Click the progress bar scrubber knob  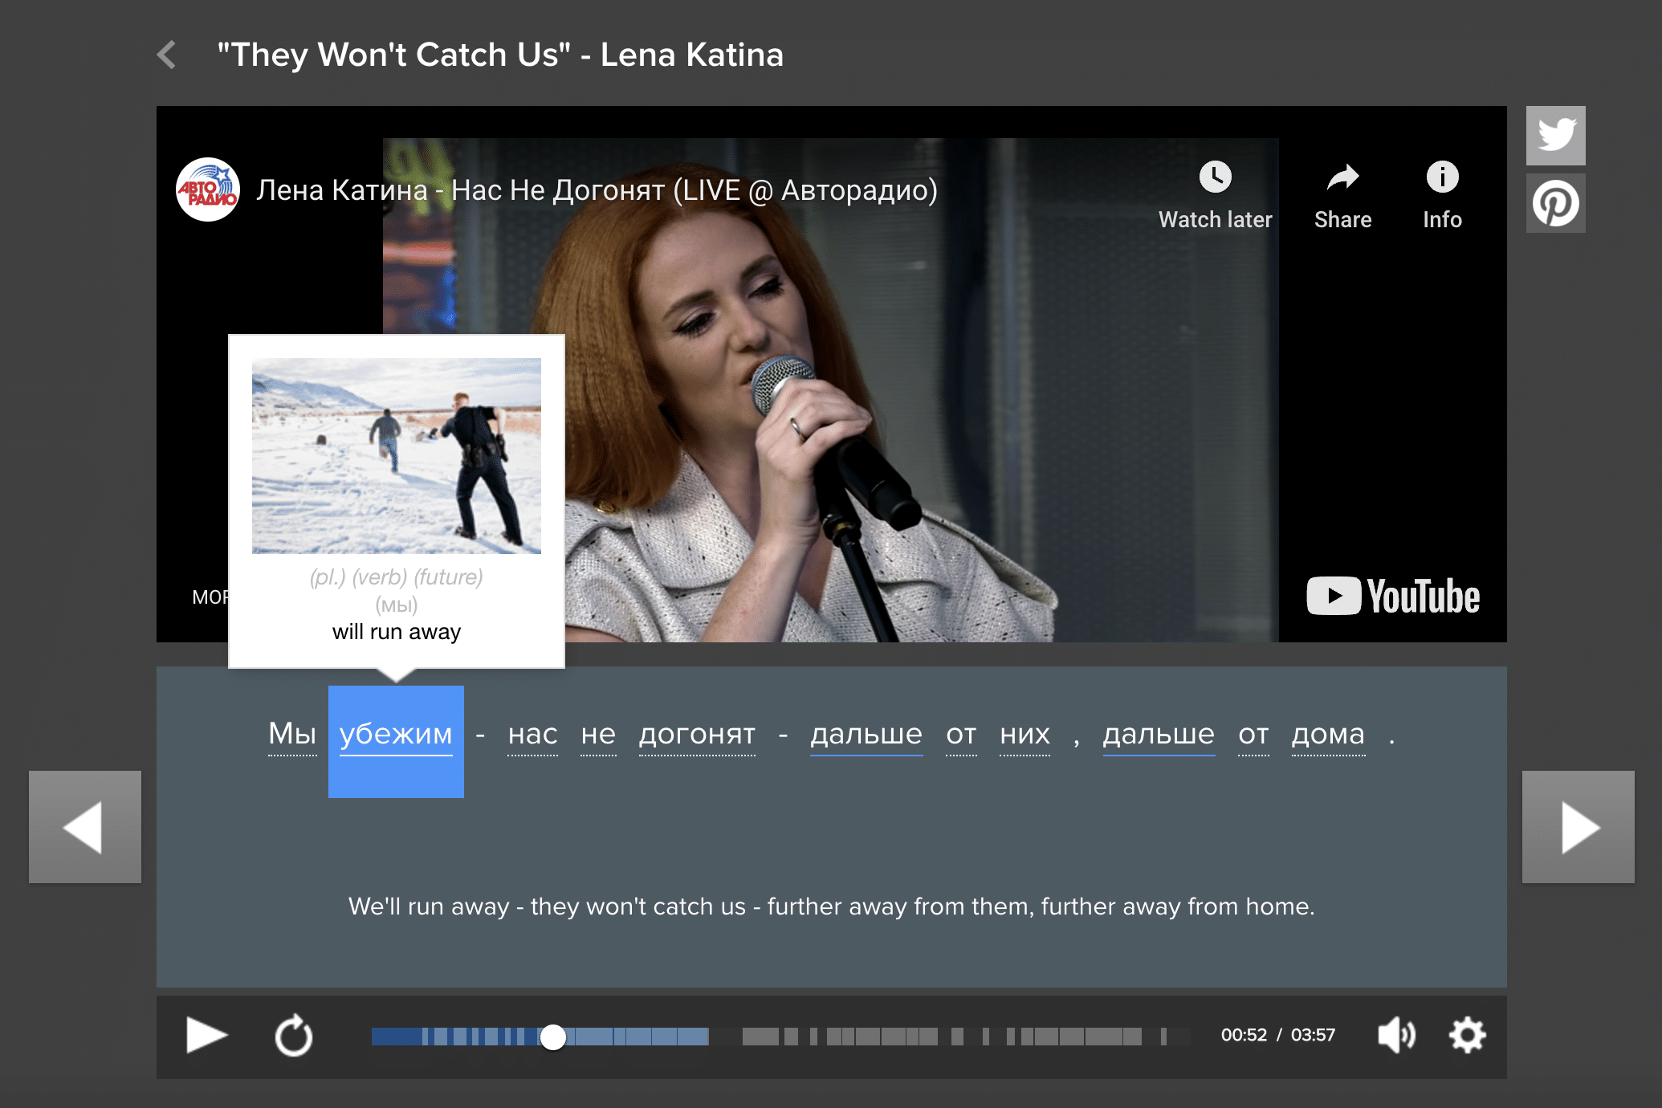(x=553, y=1037)
